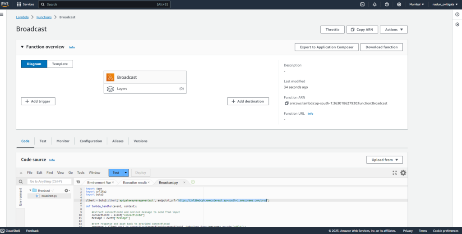Open the editor Edit menu
This screenshot has height=234, width=462.
40,173
